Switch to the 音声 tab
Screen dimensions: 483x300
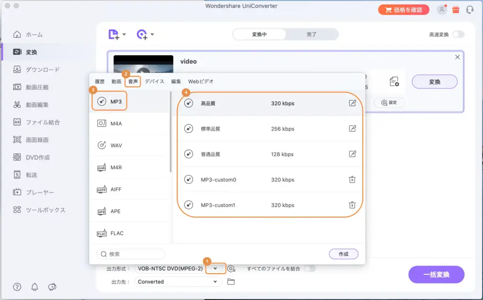point(133,81)
